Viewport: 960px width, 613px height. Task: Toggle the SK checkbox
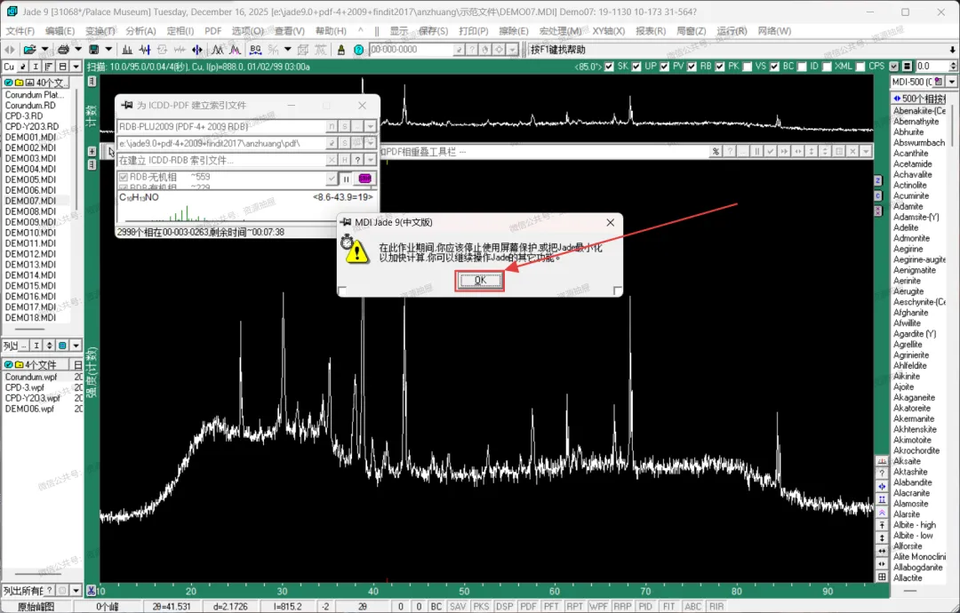point(609,66)
